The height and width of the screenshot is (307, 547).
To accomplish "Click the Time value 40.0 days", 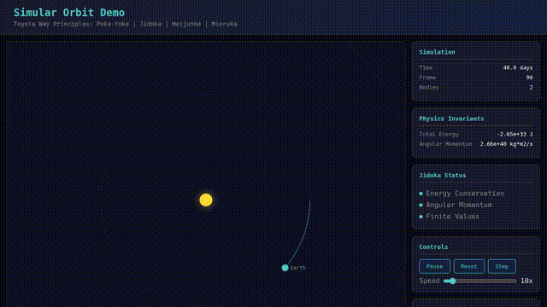I will (x=518, y=68).
